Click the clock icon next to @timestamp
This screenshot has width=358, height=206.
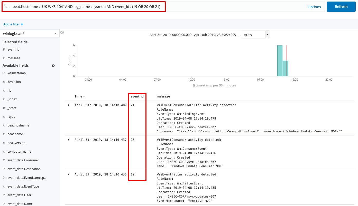[3, 73]
